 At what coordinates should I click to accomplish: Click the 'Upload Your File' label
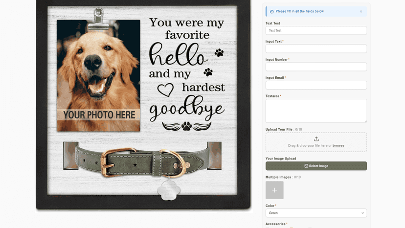[x=279, y=130]
